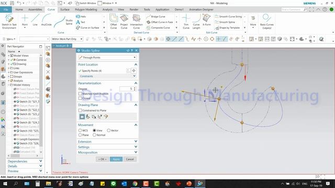Viewport: 335px width, 188px height.
Task: Click the Save icon in title bar
Action: point(12,3)
